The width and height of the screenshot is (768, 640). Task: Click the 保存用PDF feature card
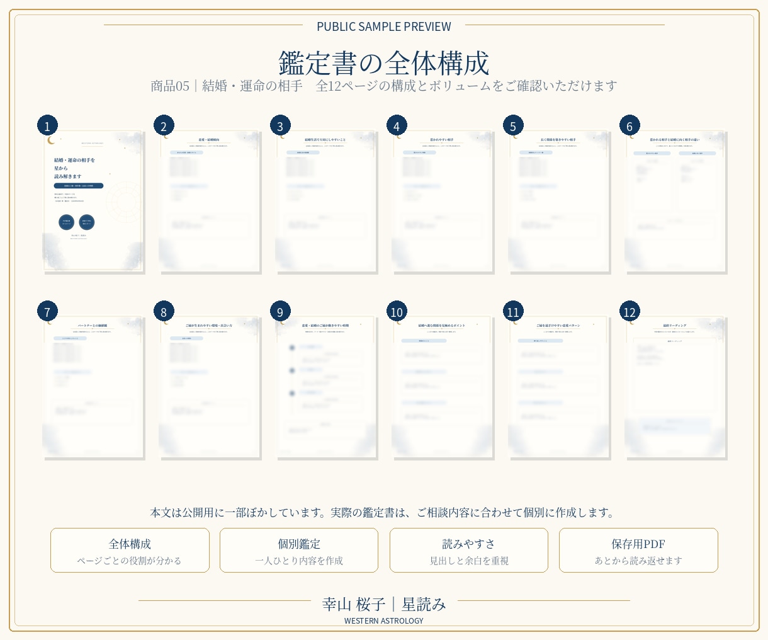(x=638, y=551)
